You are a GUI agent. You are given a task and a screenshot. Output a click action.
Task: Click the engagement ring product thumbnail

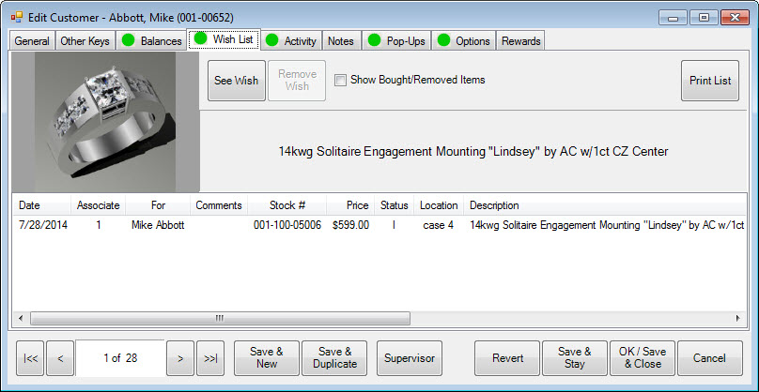click(x=105, y=122)
